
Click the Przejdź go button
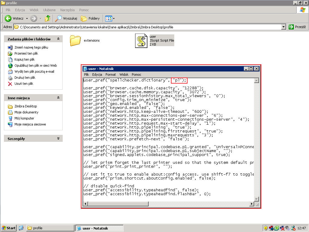tap(297, 27)
